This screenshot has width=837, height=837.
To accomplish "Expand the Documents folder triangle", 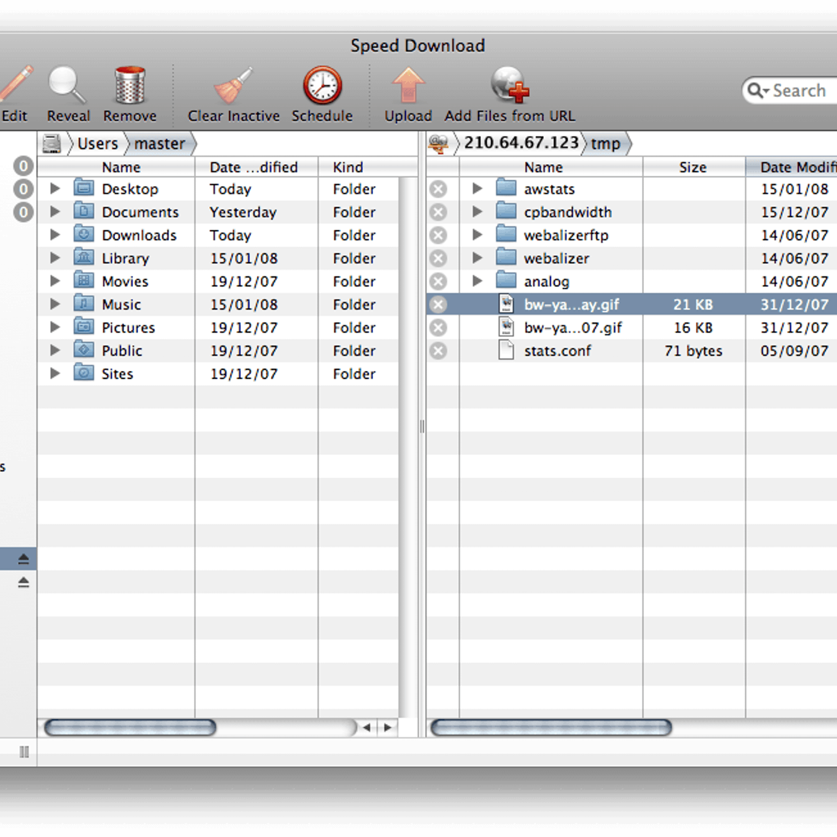I will 54,211.
